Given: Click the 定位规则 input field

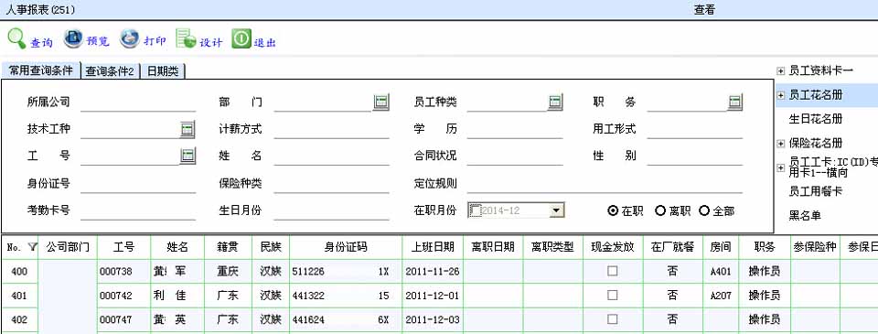Looking at the screenshot, I should point(605,184).
